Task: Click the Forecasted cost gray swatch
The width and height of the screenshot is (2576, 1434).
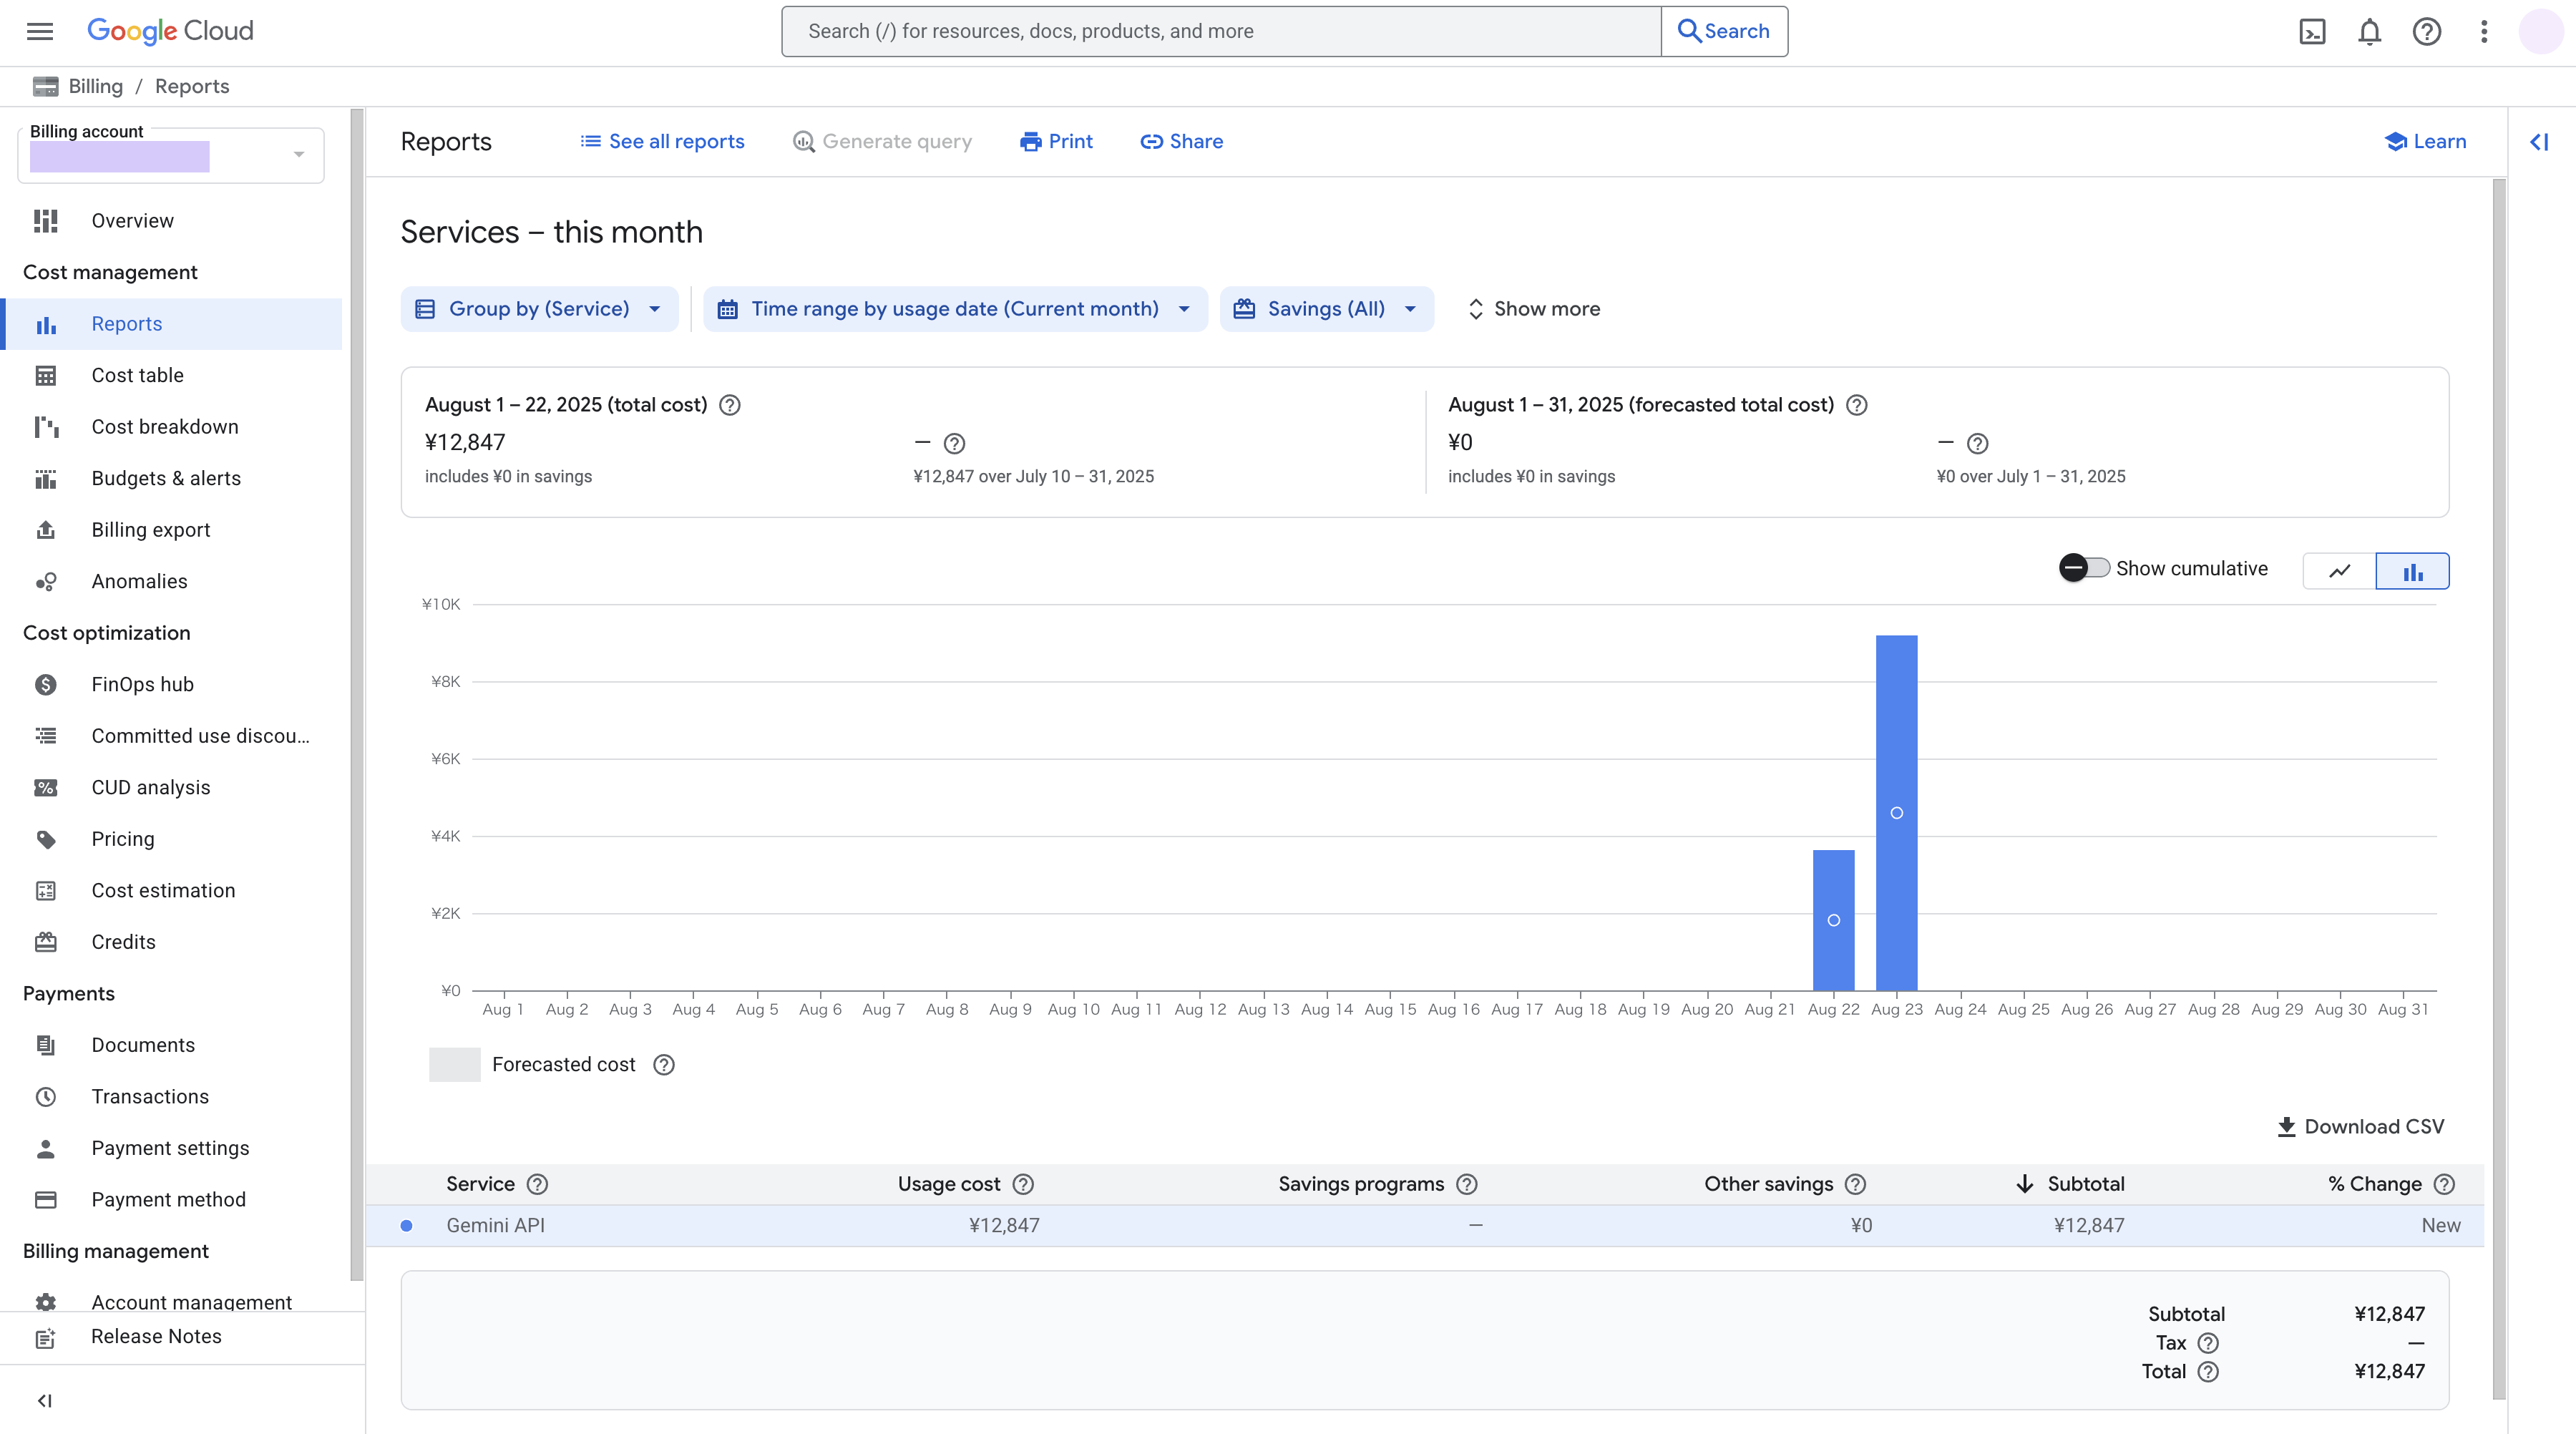Action: point(455,1065)
